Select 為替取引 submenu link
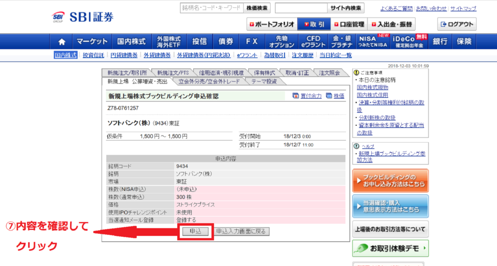 pos(275,55)
